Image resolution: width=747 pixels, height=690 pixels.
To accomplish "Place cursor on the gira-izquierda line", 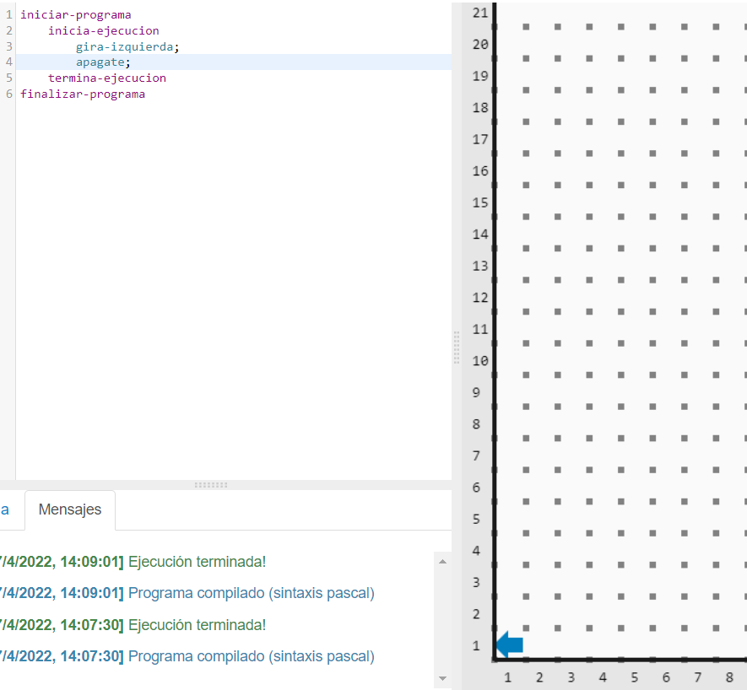I will tap(127, 46).
